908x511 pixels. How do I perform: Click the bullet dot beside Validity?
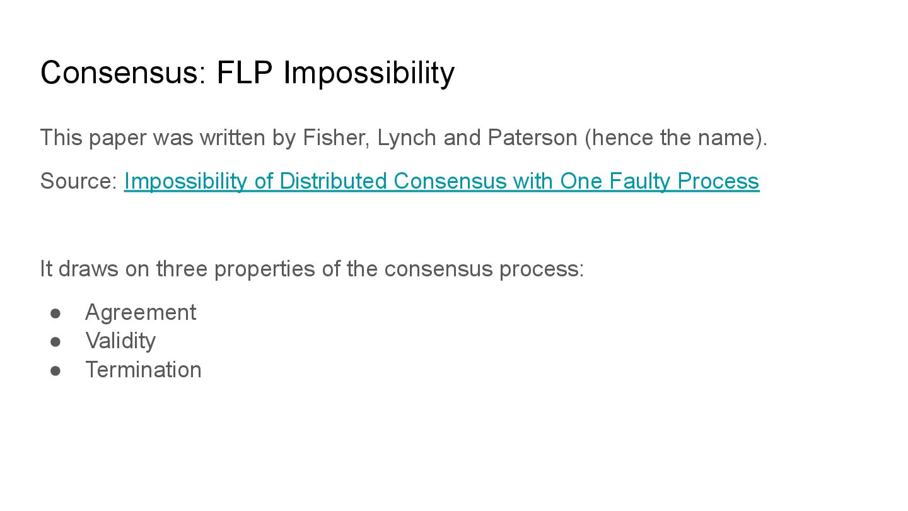tap(55, 341)
